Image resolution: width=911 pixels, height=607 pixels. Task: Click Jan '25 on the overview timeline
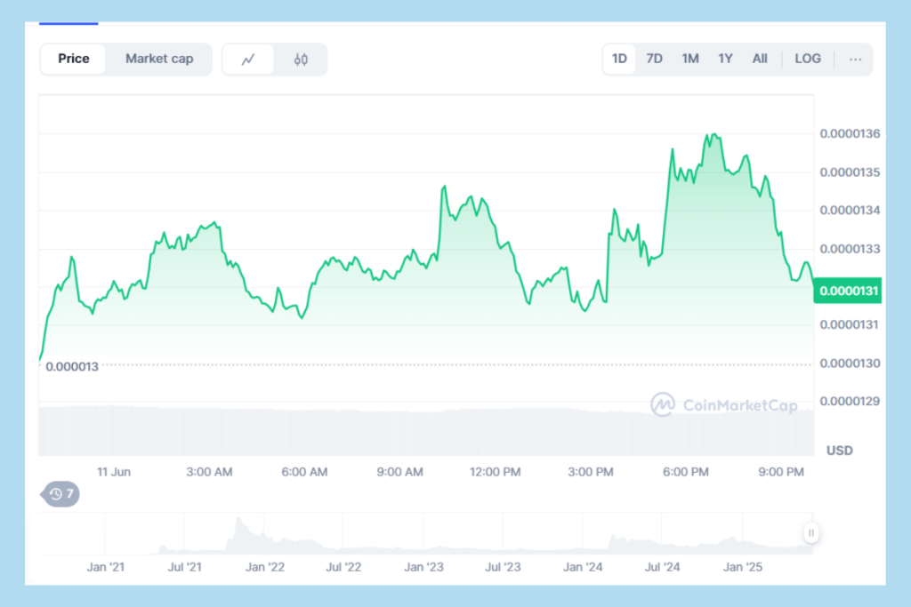(x=743, y=567)
